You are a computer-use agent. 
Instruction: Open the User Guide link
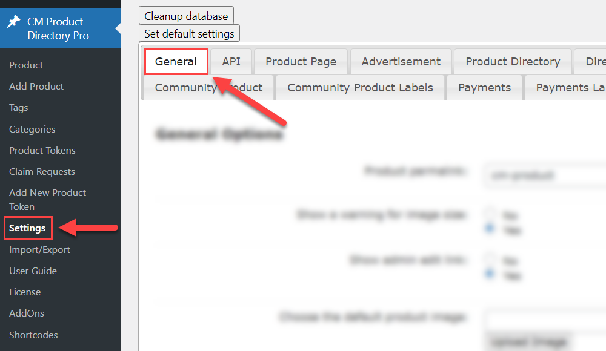(33, 271)
